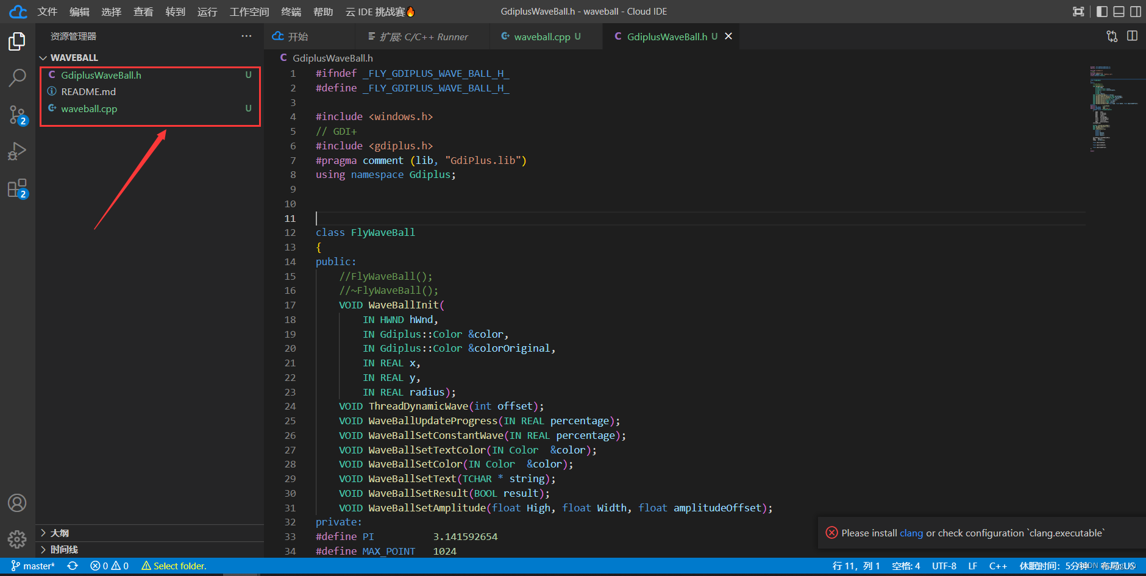Click the 休眠时间 sleep timer in status bar
The width and height of the screenshot is (1146, 576).
[1053, 566]
